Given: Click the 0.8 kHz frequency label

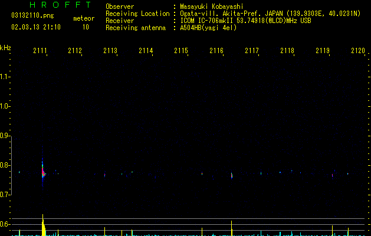Looking at the screenshot, I should click(x=5, y=165).
